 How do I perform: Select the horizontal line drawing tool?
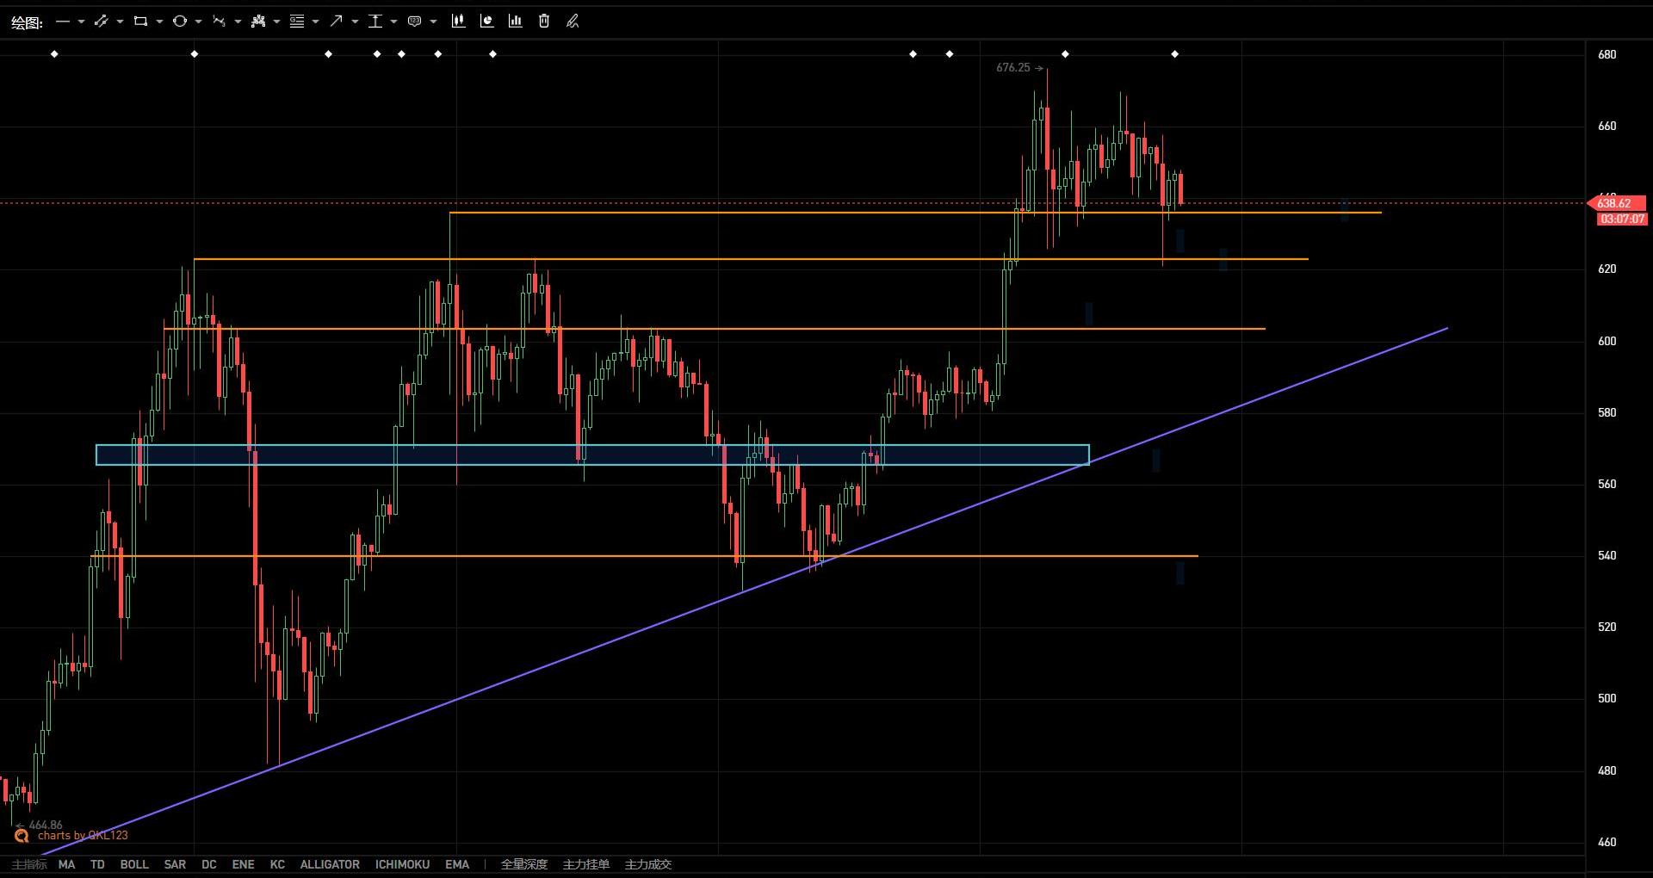(62, 22)
